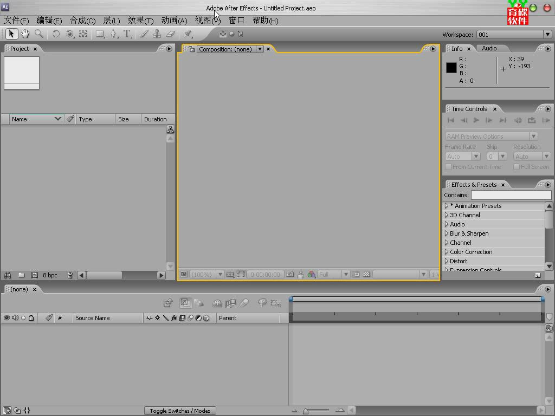Click the Project panel trash icon
This screenshot has width=555, height=416.
point(70,275)
